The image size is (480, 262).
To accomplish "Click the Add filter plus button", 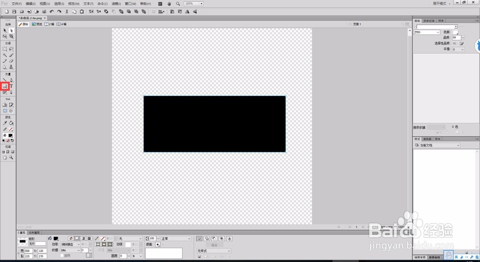I will tap(157, 245).
